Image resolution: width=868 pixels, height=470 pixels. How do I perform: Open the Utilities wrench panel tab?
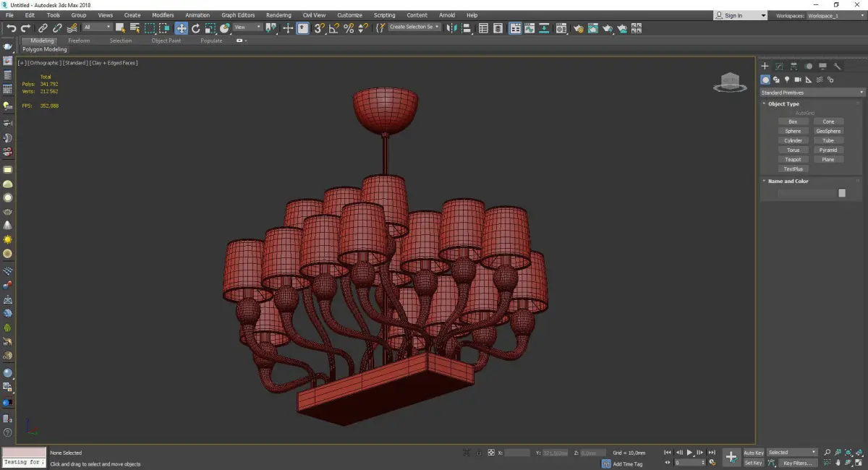[838, 66]
